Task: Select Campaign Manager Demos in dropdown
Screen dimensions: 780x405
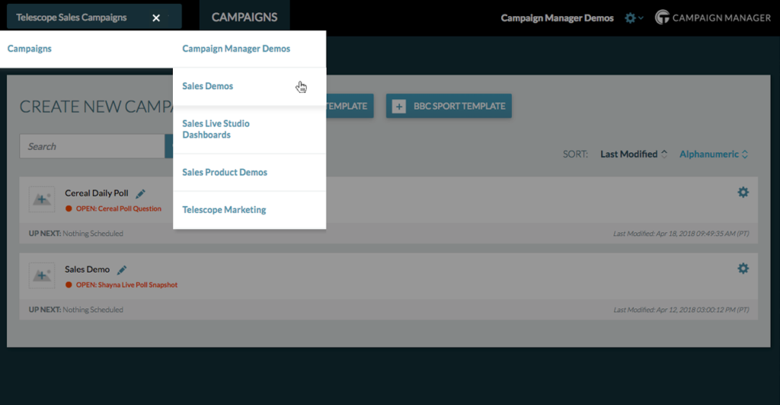Action: 236,49
